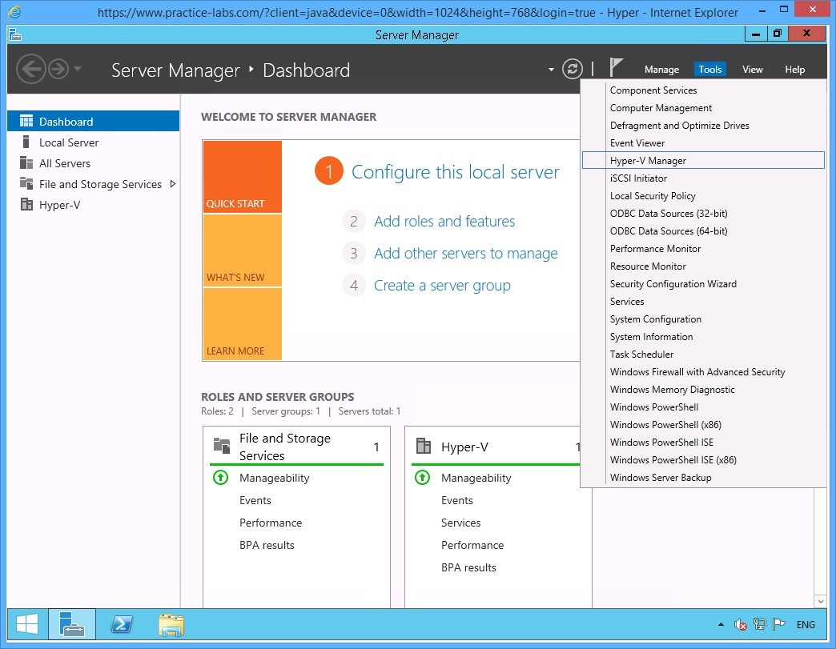Click the Add roles and features link
Image resolution: width=836 pixels, height=649 pixels.
pyautogui.click(x=444, y=221)
